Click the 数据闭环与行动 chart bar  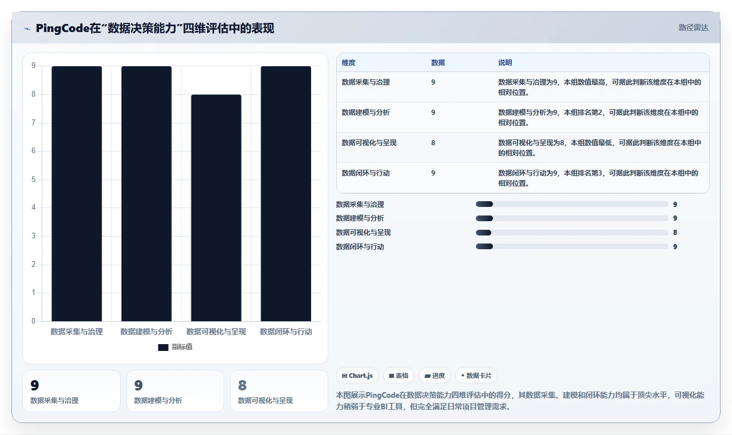pyautogui.click(x=286, y=193)
